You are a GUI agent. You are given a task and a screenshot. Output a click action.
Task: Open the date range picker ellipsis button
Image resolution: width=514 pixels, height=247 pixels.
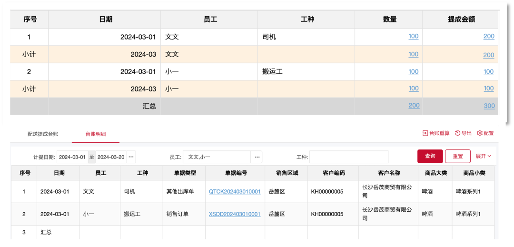pos(131,157)
